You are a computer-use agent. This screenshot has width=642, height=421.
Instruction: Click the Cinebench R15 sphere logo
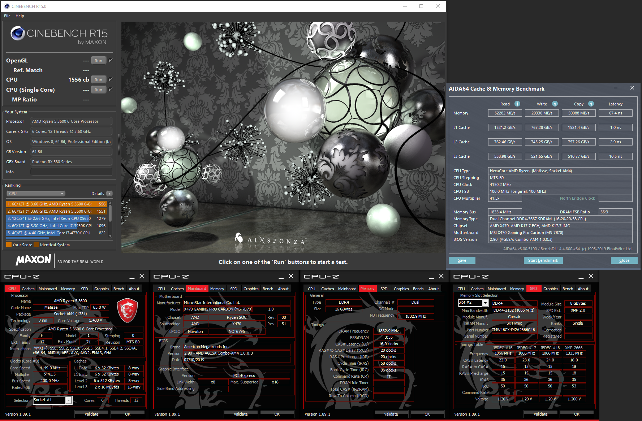click(17, 34)
